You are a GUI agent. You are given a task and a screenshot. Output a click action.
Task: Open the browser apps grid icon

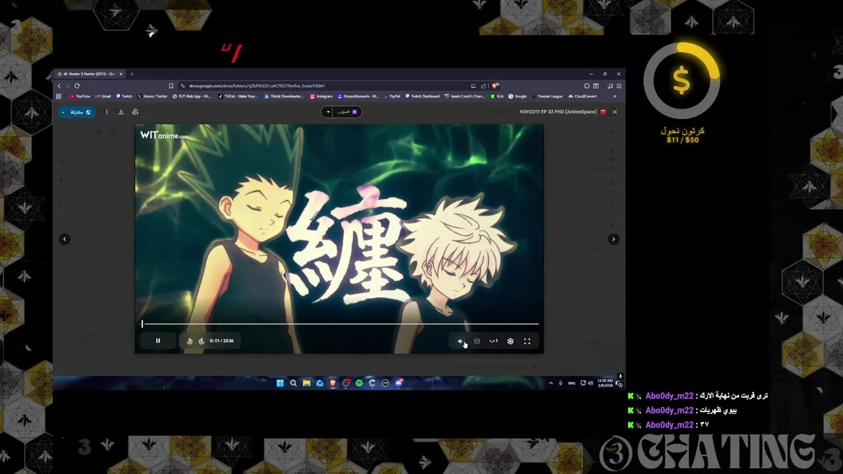[59, 96]
